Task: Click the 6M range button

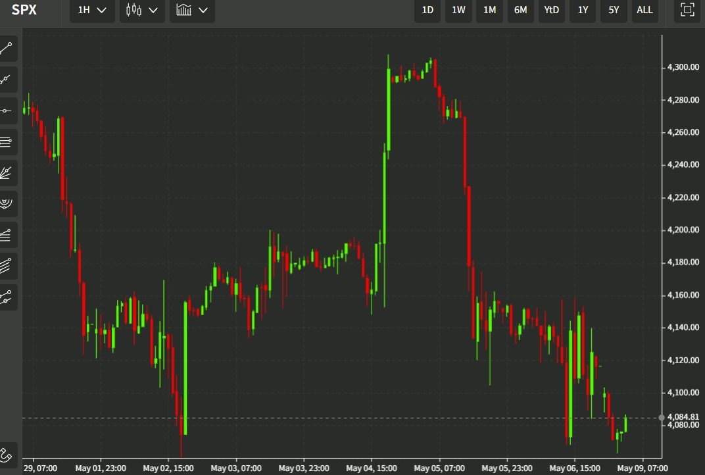Action: (x=520, y=10)
